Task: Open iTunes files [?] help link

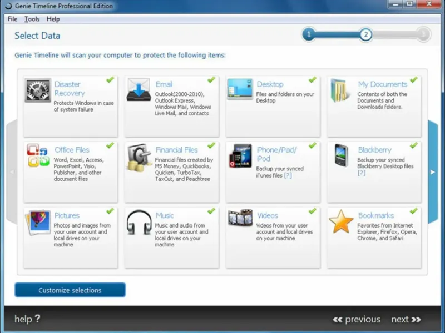Action: (288, 175)
